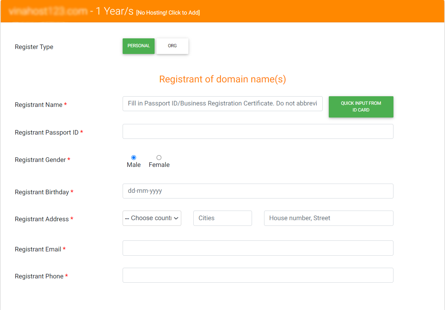
Task: Click the Registrant Name input field
Action: (222, 103)
